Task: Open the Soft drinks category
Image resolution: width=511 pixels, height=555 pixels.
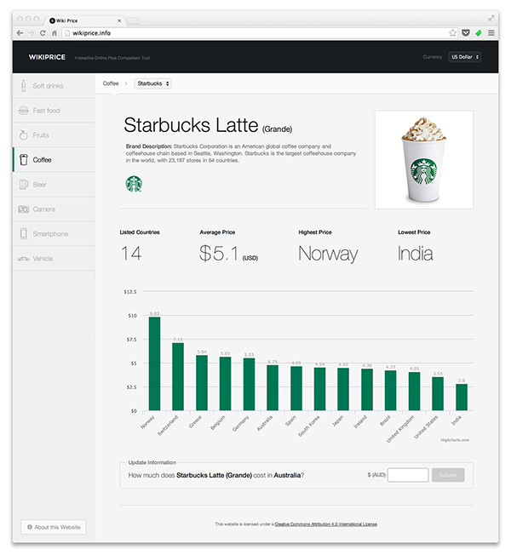Action: (x=54, y=86)
